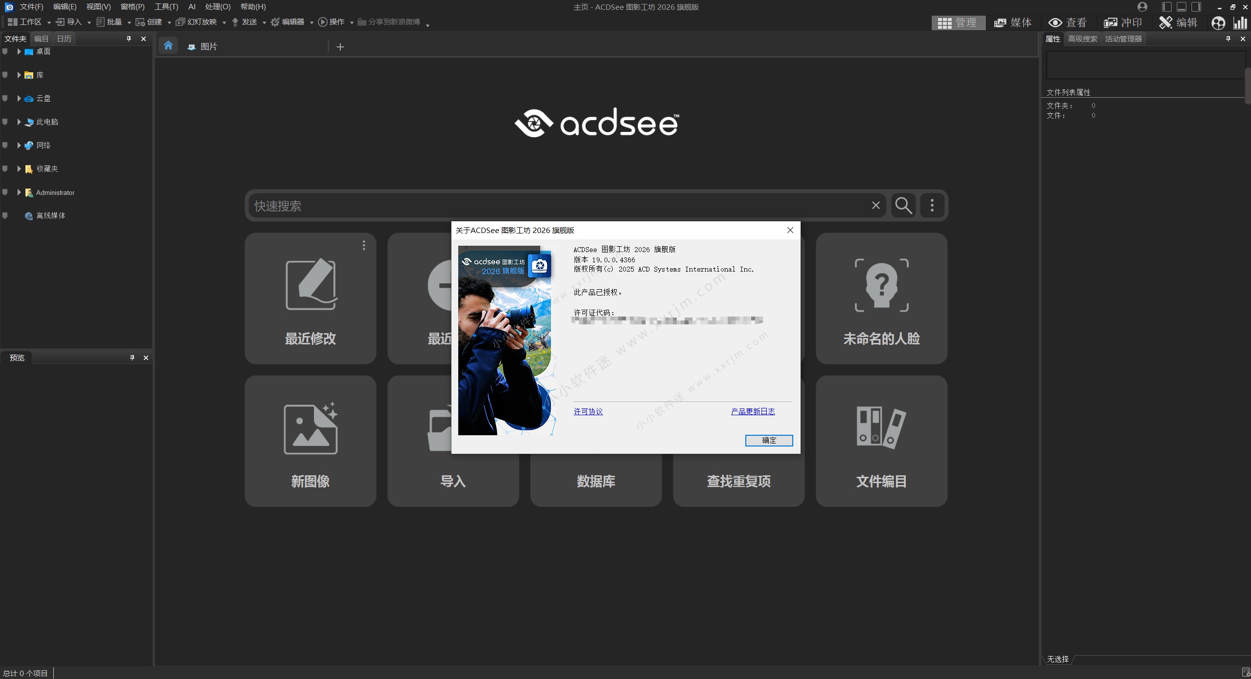Screen dimensions: 1251x679
Task: Toggle Easy-Select marker beside Desktop folder
Action: [x=5, y=51]
